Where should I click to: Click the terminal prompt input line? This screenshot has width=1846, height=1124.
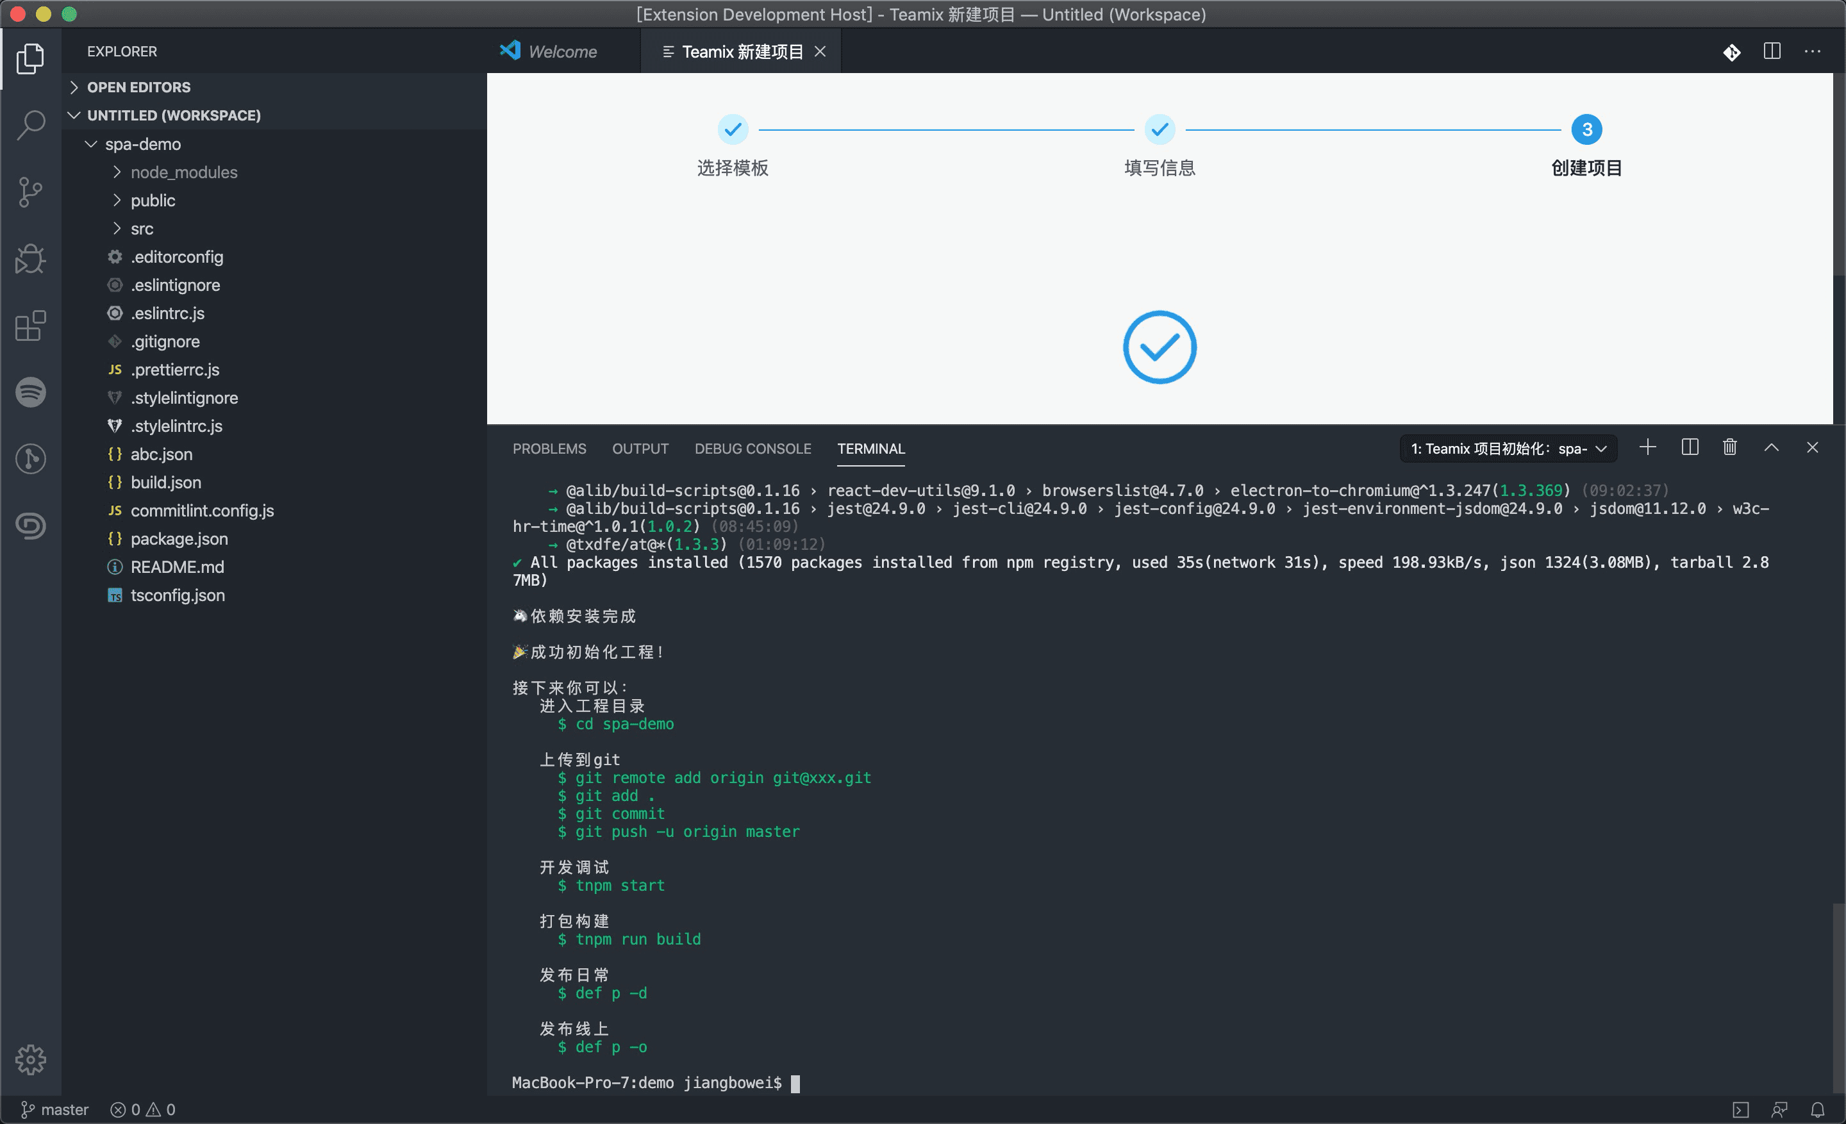click(656, 1083)
